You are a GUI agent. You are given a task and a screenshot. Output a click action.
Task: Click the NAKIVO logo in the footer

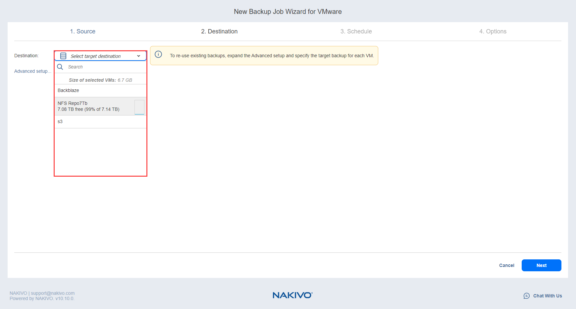click(x=292, y=295)
